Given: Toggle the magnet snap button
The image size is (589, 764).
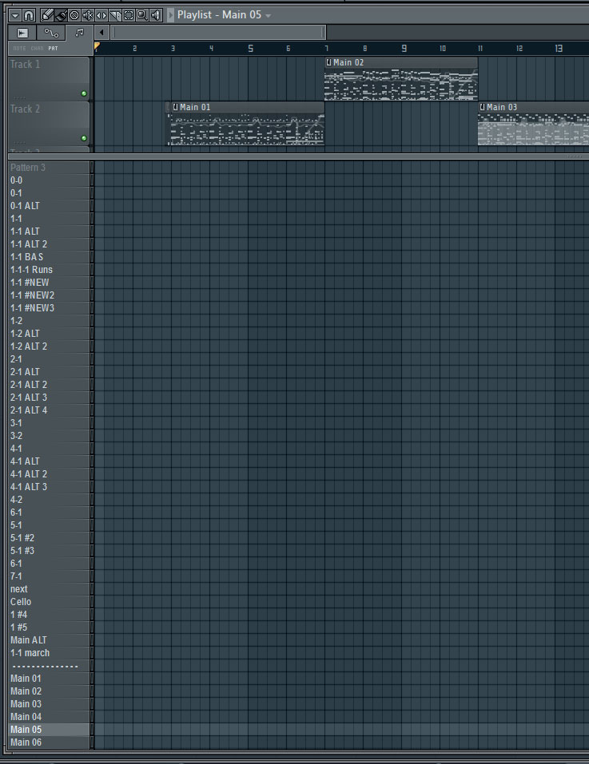Looking at the screenshot, I should point(29,15).
